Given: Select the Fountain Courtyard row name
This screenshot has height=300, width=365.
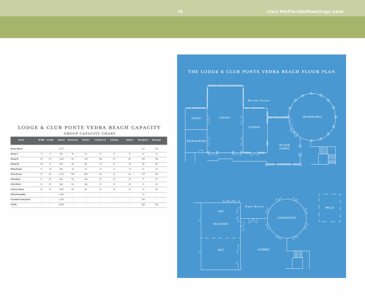Looking at the screenshot, I should 20,199.
